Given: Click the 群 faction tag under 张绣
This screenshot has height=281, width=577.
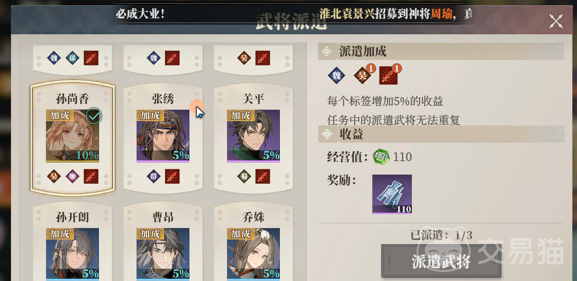Looking at the screenshot, I should (154, 176).
